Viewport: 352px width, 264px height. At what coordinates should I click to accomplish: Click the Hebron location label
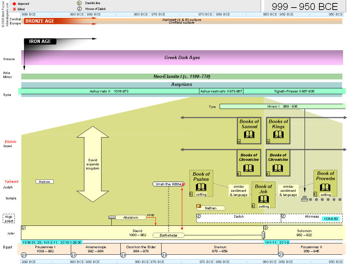pyautogui.click(x=45, y=181)
